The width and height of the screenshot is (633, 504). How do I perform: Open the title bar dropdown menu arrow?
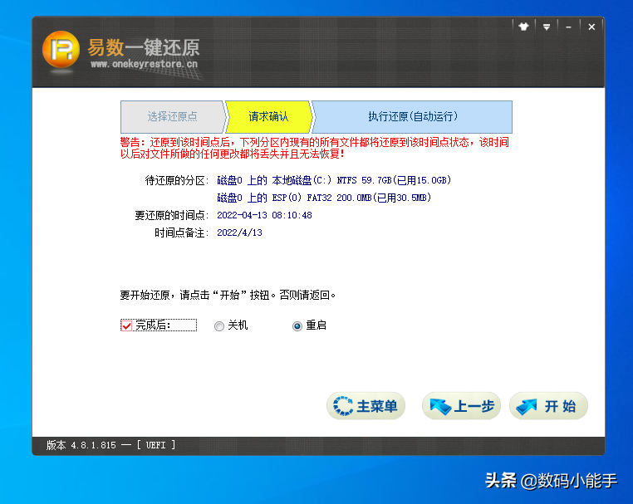[547, 27]
